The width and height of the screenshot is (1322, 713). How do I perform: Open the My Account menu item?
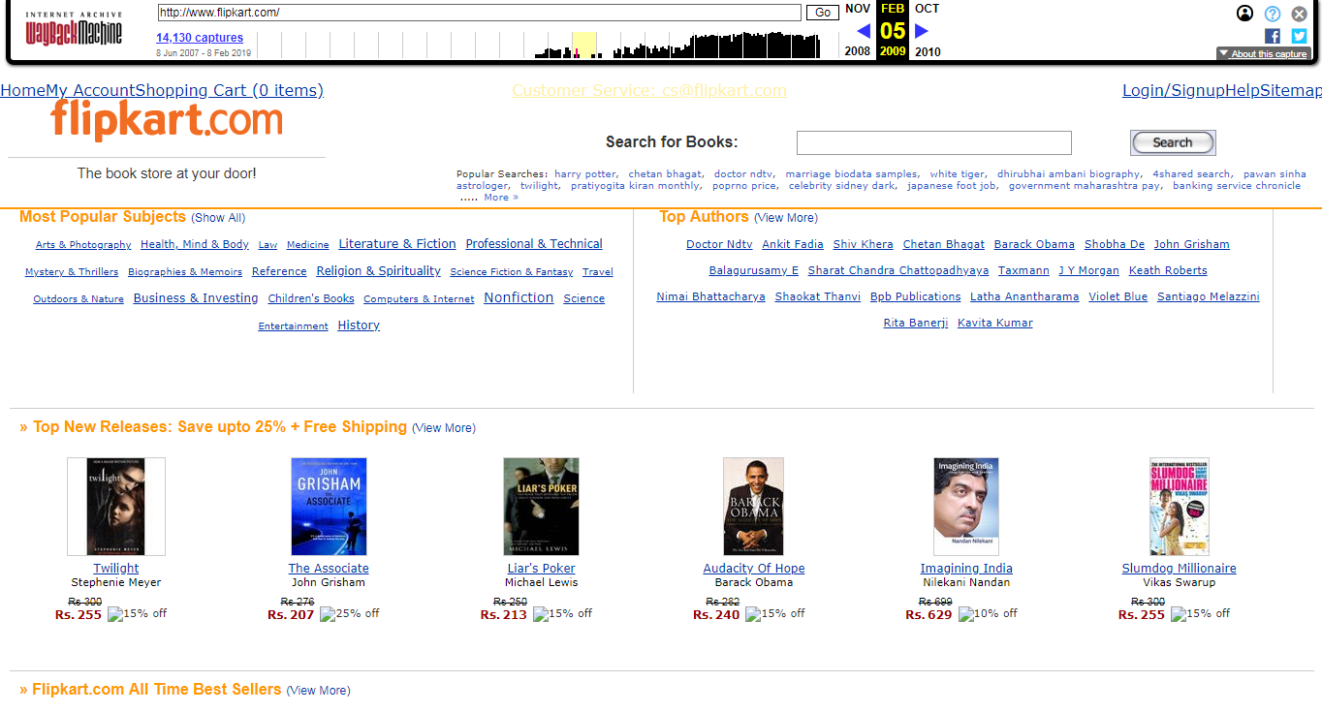[x=90, y=91]
